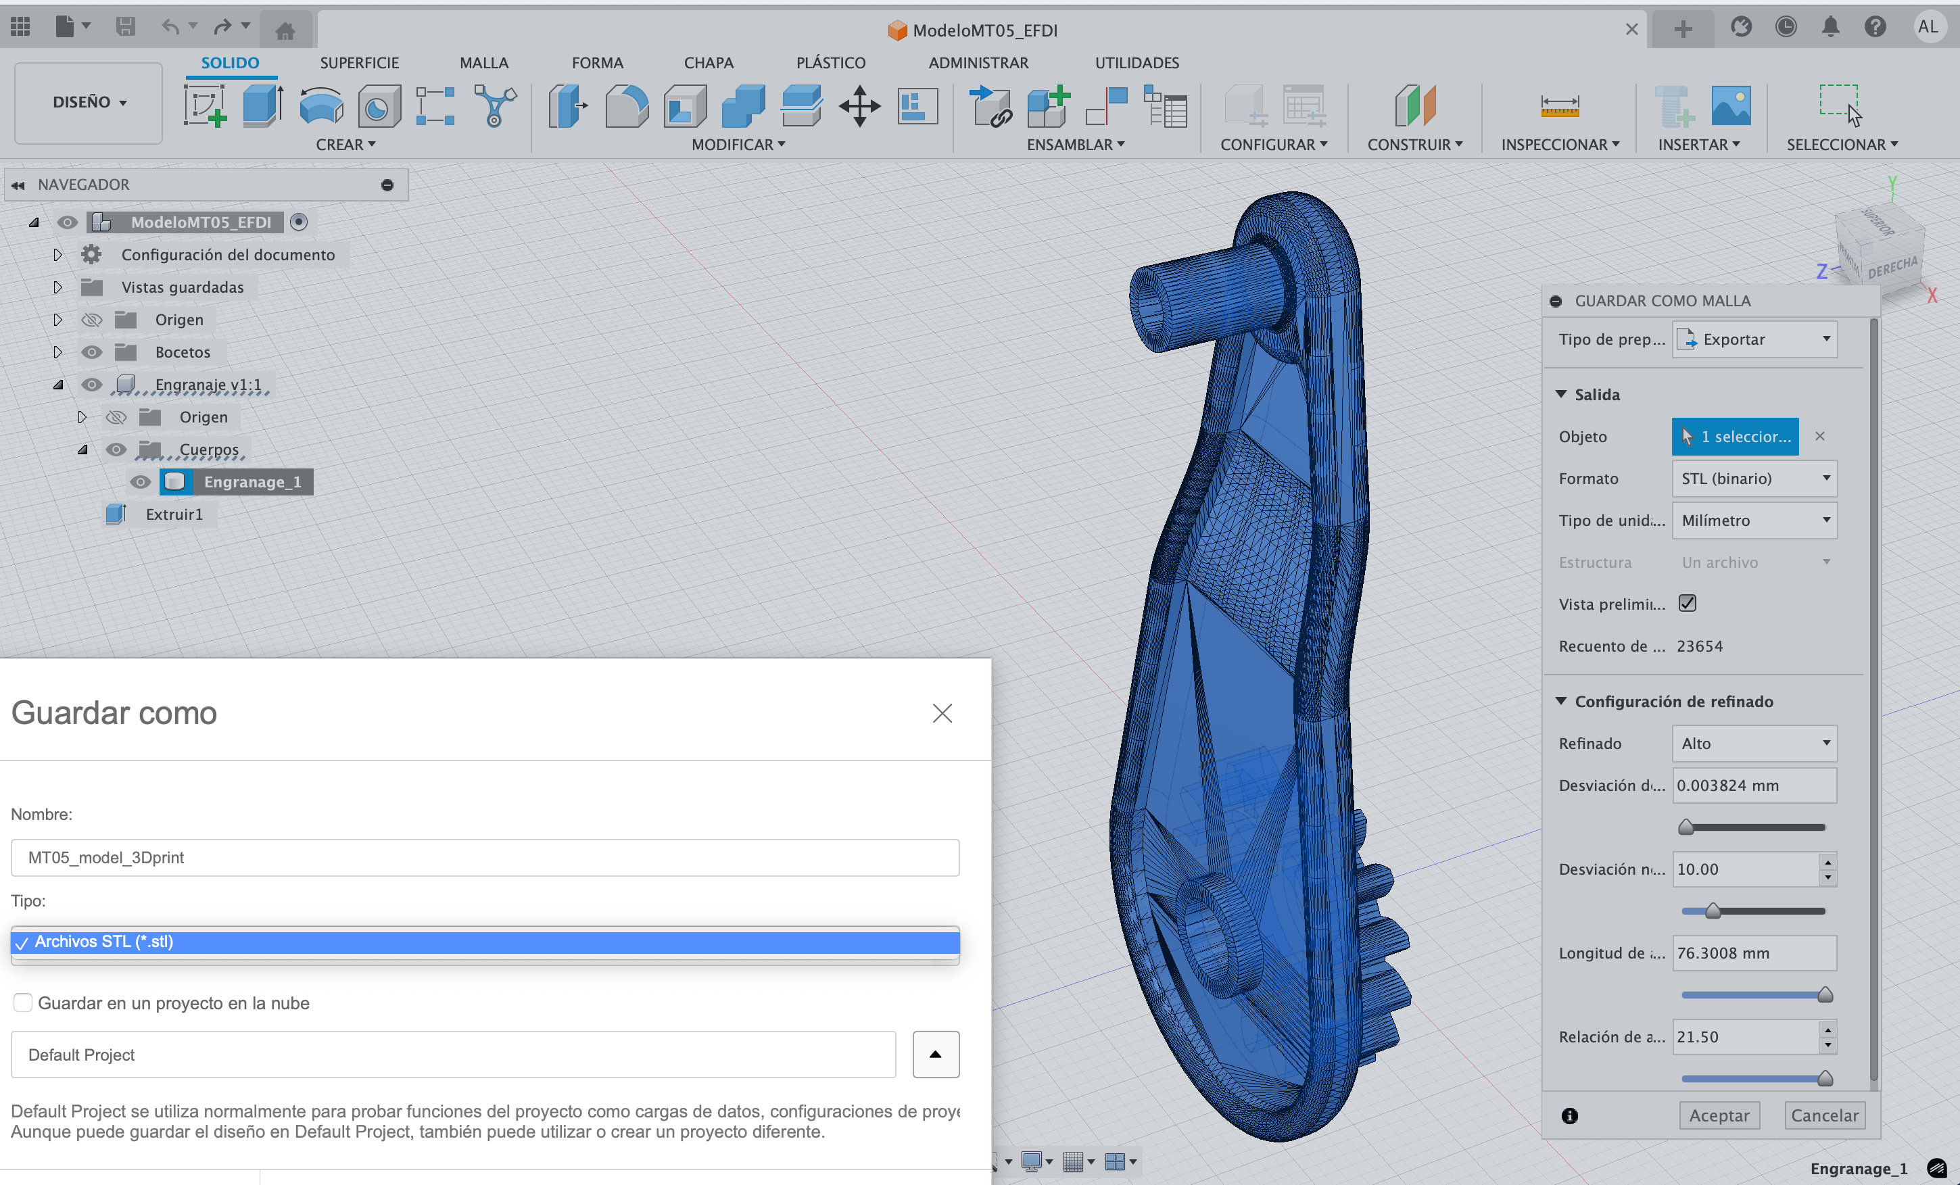The width and height of the screenshot is (1960, 1185).
Task: Select the Fillet tool in Modificar
Action: tap(626, 105)
